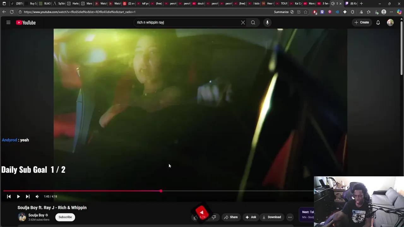Open the tab actions menu icon
This screenshot has height=227, width=404.
tap(4, 3)
